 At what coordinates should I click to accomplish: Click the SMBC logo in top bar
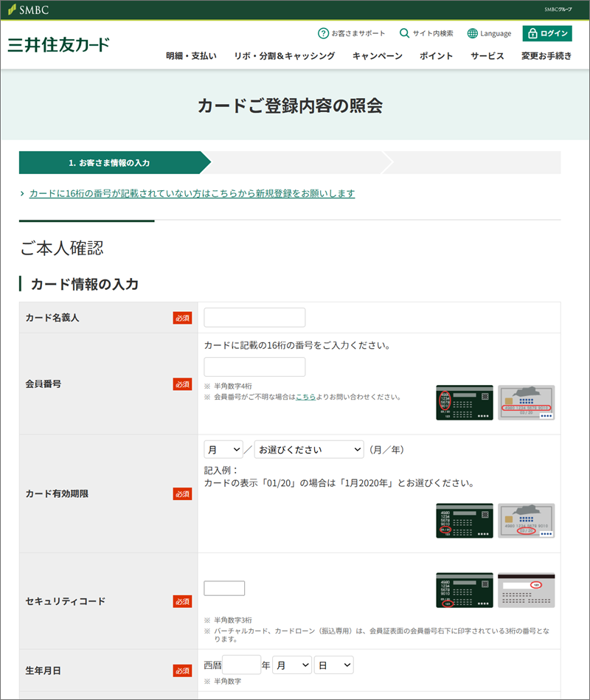(x=28, y=10)
